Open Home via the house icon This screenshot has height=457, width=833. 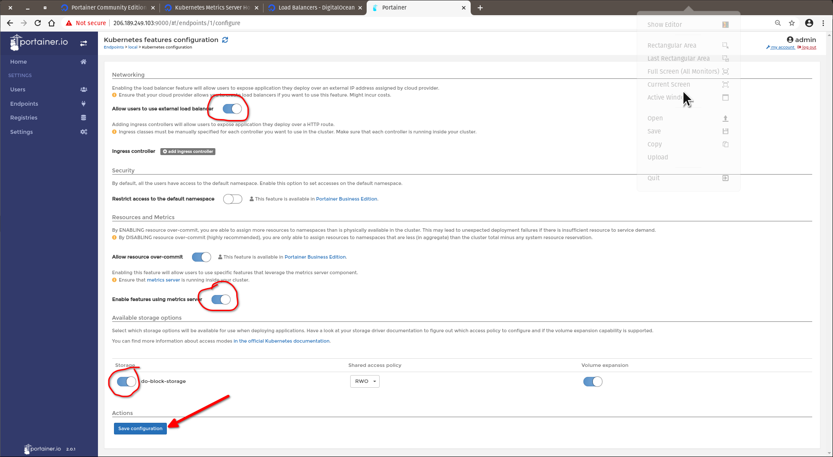pyautogui.click(x=84, y=62)
